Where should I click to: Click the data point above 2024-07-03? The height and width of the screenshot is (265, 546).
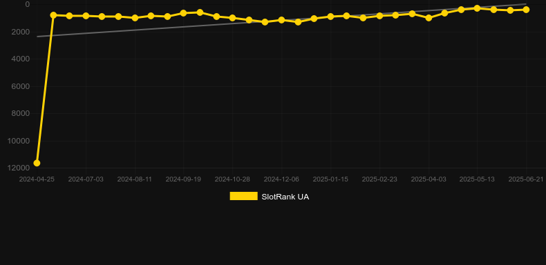coord(86,16)
